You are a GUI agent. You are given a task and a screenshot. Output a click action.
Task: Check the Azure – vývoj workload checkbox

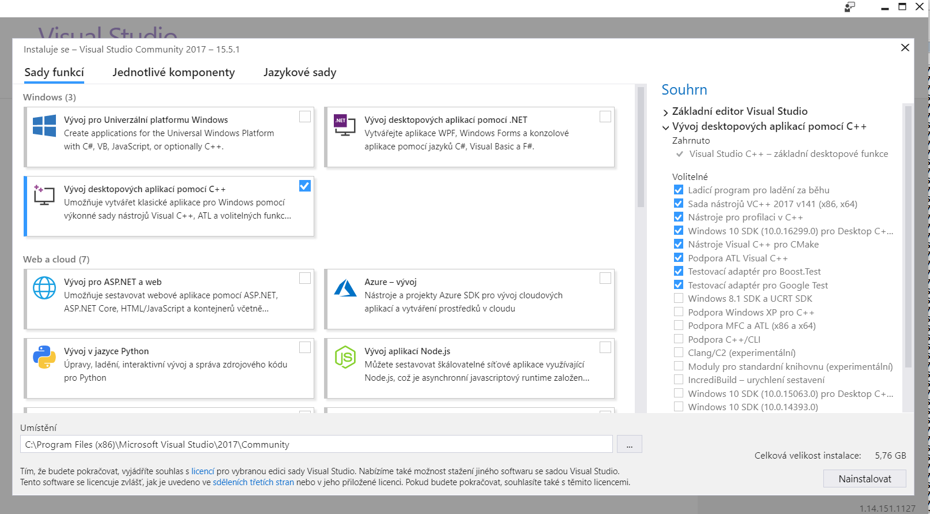click(x=605, y=279)
